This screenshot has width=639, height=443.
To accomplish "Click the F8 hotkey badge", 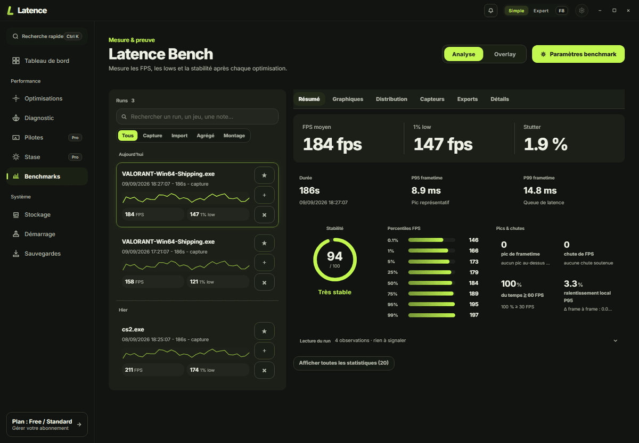I will (562, 11).
